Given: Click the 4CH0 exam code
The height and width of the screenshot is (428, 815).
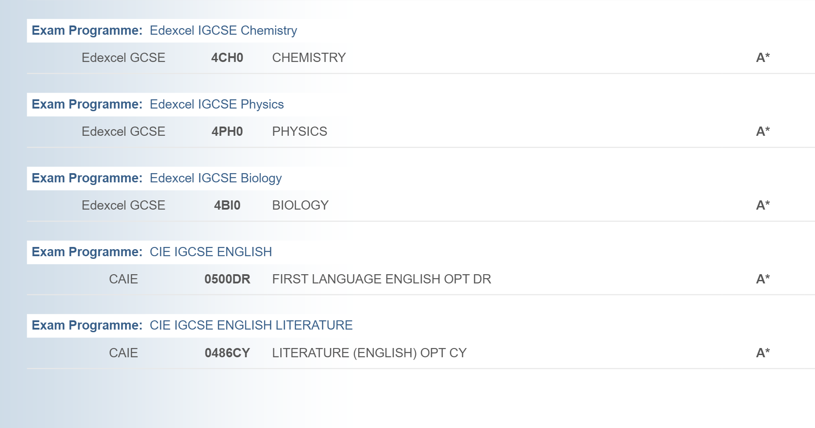Looking at the screenshot, I should [x=227, y=58].
